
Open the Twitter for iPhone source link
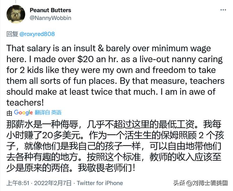coord(100,183)
